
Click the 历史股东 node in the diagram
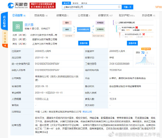click(x=68, y=36)
